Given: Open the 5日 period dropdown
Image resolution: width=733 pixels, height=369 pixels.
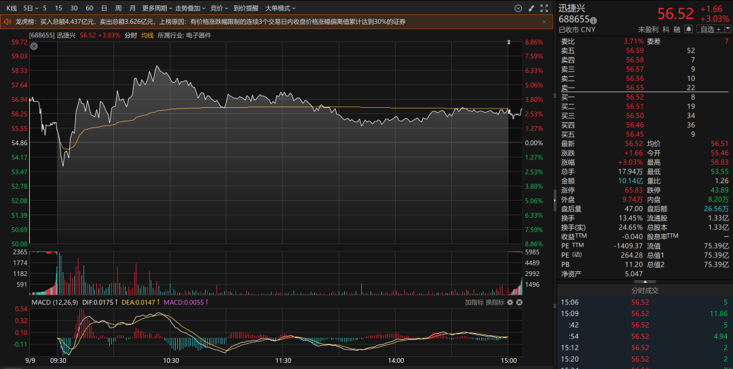Looking at the screenshot, I should [x=31, y=8].
